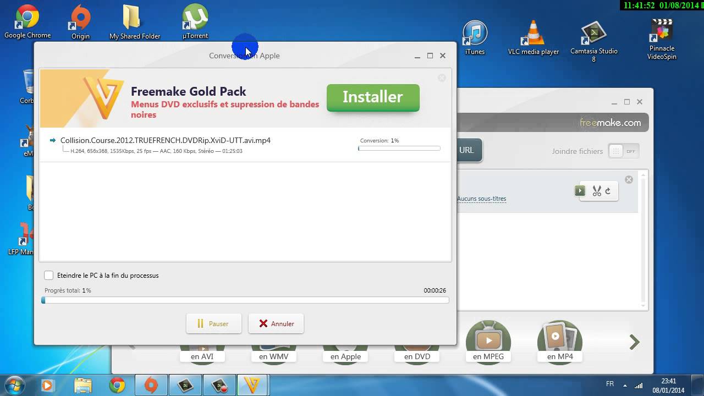The width and height of the screenshot is (704, 396).
Task: Switch to Origin in the taskbar
Action: point(151,386)
